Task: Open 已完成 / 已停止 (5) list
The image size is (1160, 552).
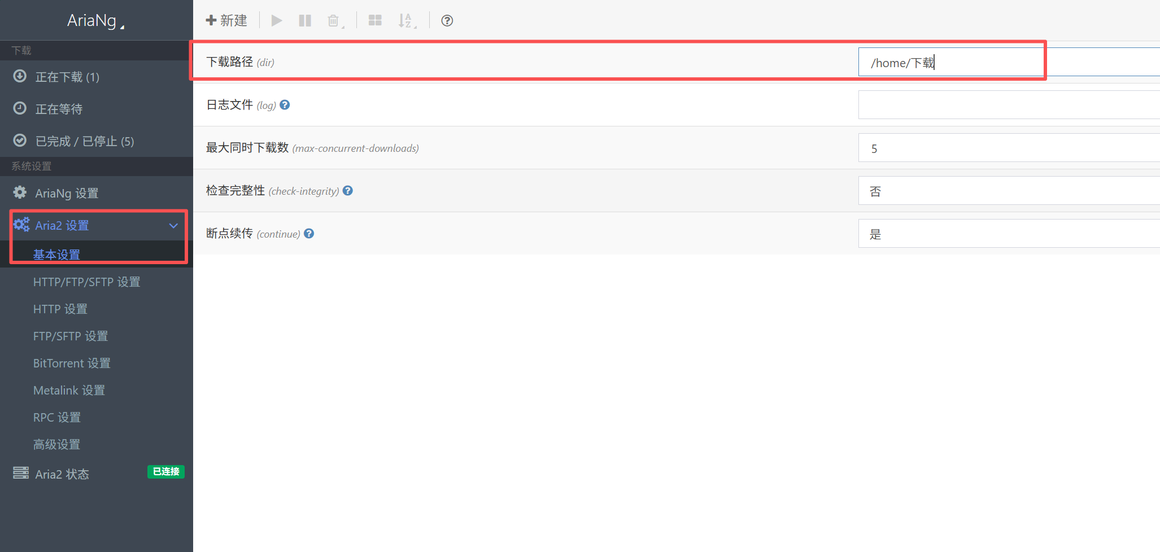Action: 97,141
